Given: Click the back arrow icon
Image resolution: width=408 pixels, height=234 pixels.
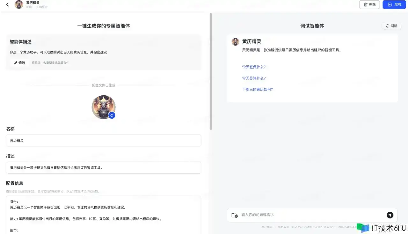Looking at the screenshot, I should (x=8, y=5).
